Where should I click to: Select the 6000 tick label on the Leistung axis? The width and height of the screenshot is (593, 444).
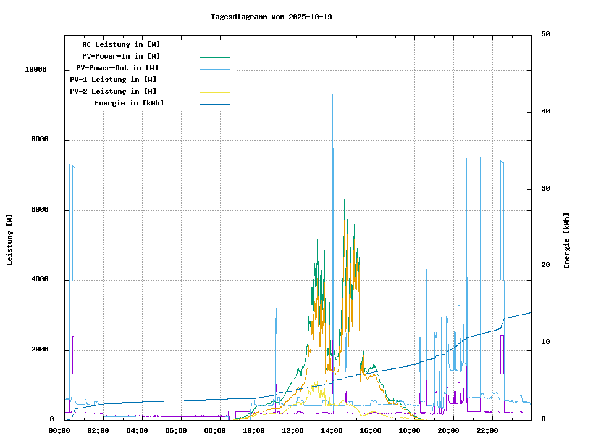click(x=40, y=210)
